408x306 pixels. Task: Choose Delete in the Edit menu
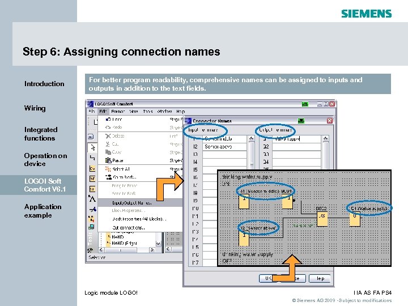[141, 136]
